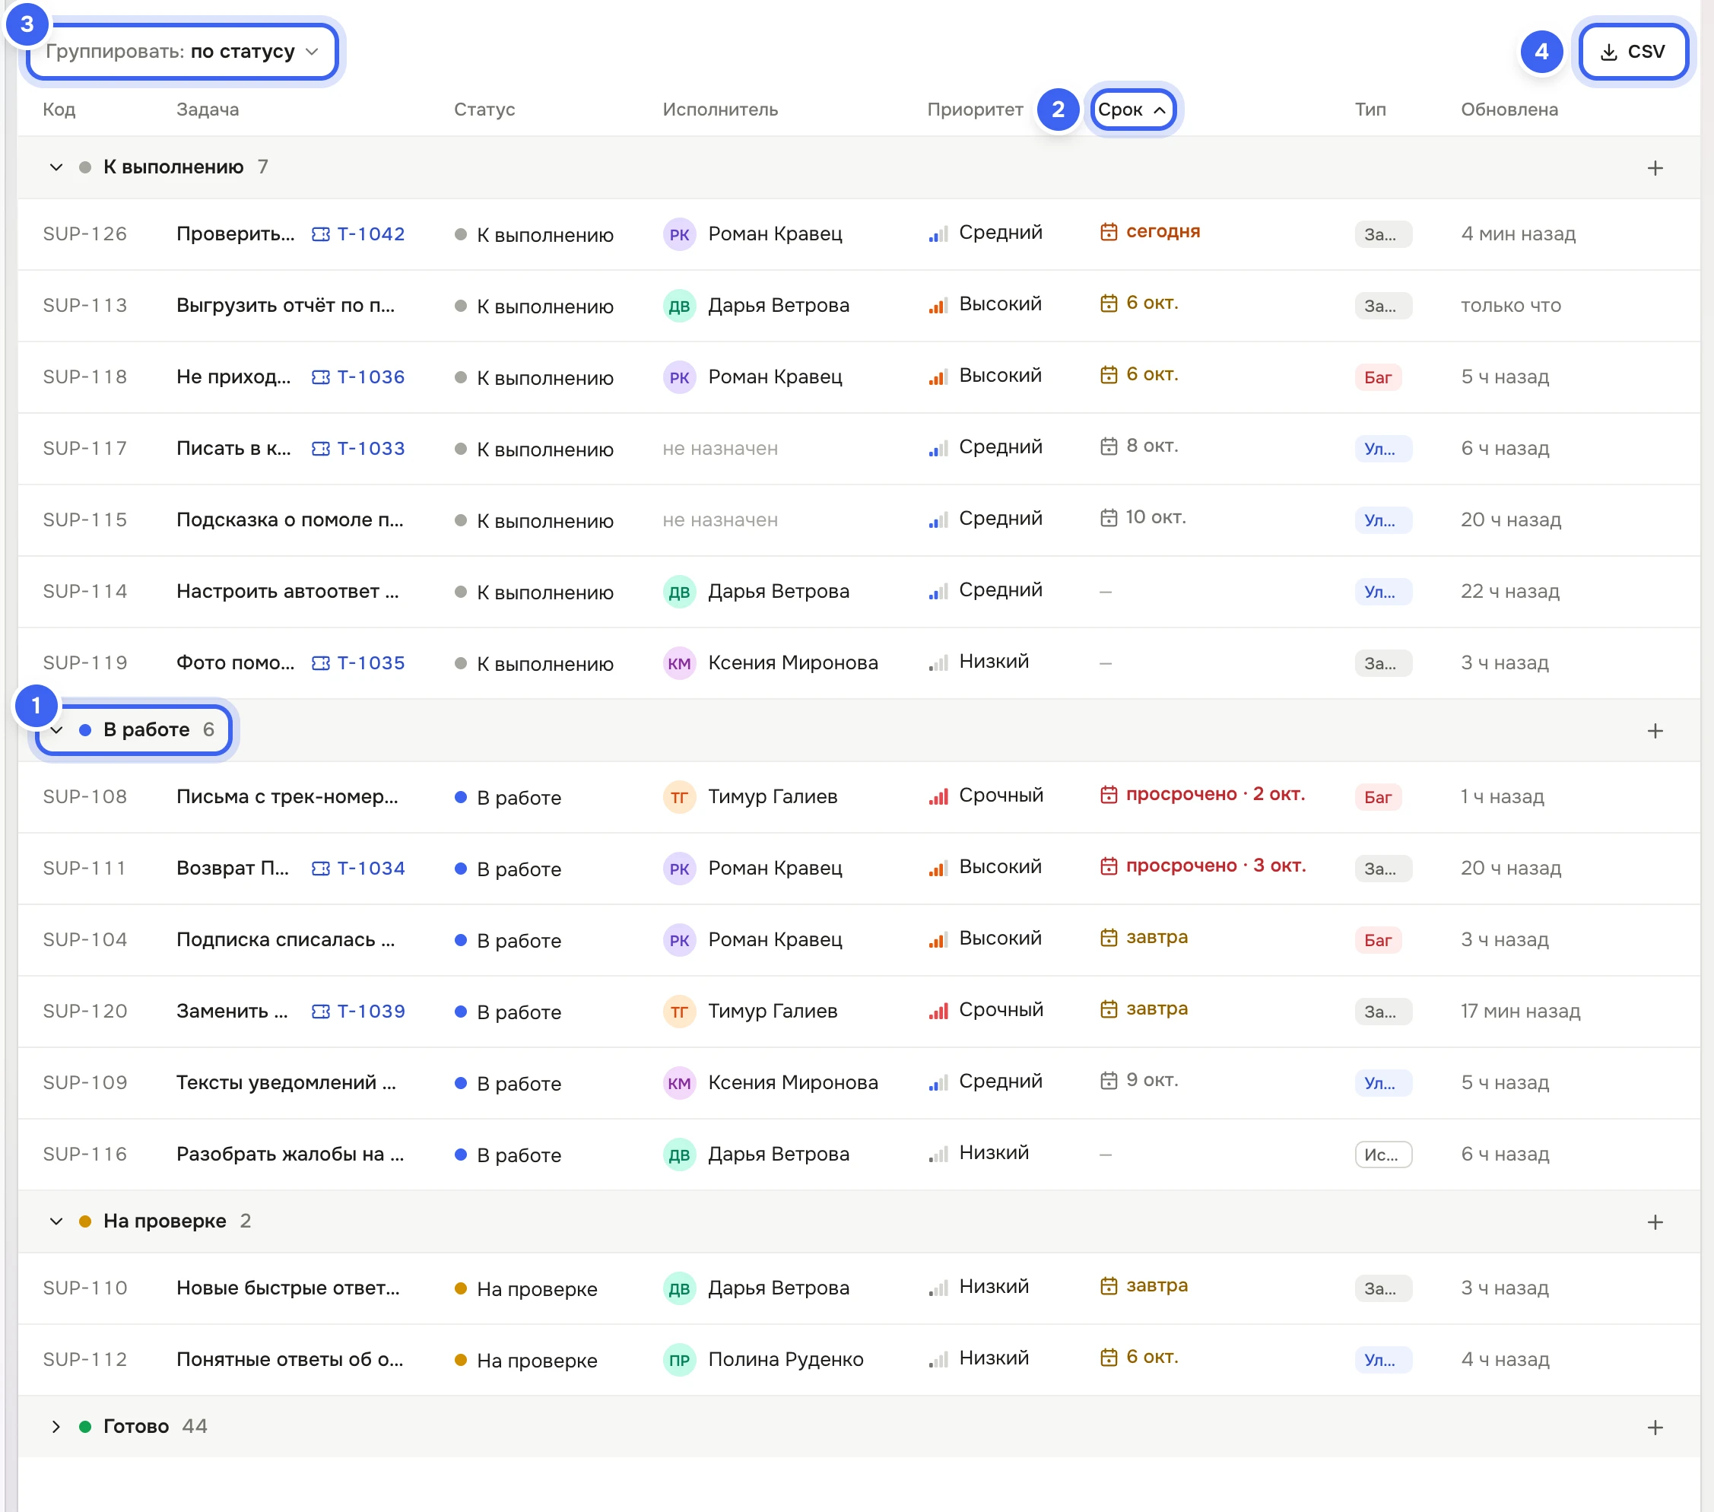This screenshot has width=1714, height=1512.
Task: Open task SUP-115 Подсказка о помоле
Action: (289, 520)
